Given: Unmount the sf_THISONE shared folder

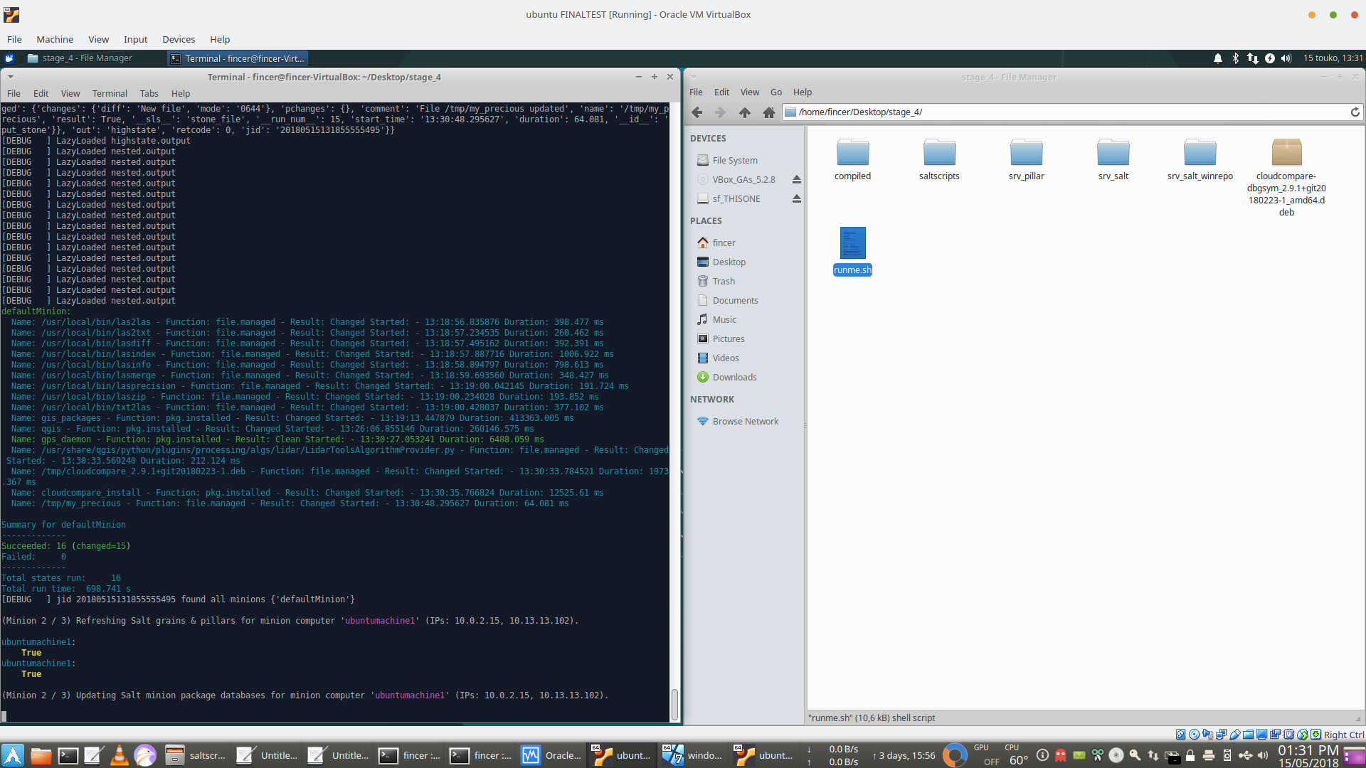Looking at the screenshot, I should (797, 199).
